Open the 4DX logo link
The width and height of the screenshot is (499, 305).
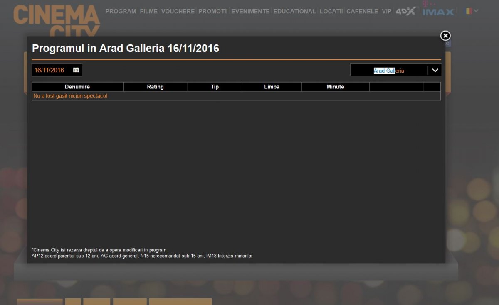pos(405,11)
